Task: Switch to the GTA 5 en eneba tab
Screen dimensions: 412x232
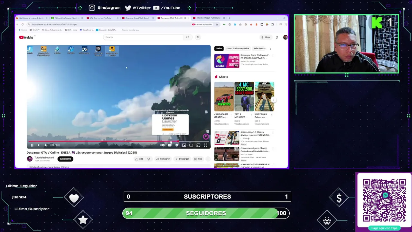Action: (102, 18)
